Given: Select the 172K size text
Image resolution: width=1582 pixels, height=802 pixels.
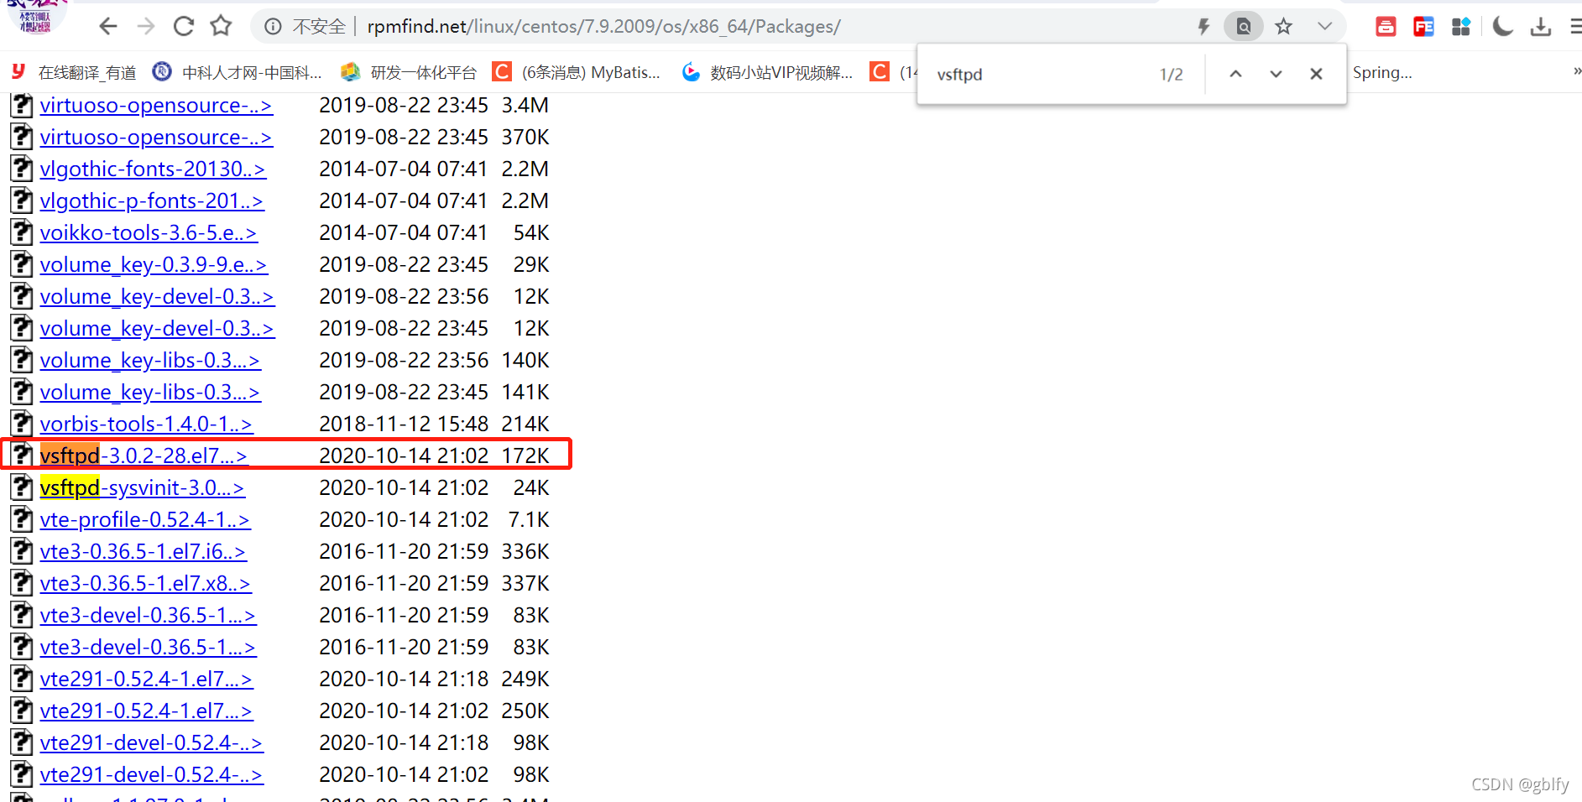Looking at the screenshot, I should 525,456.
